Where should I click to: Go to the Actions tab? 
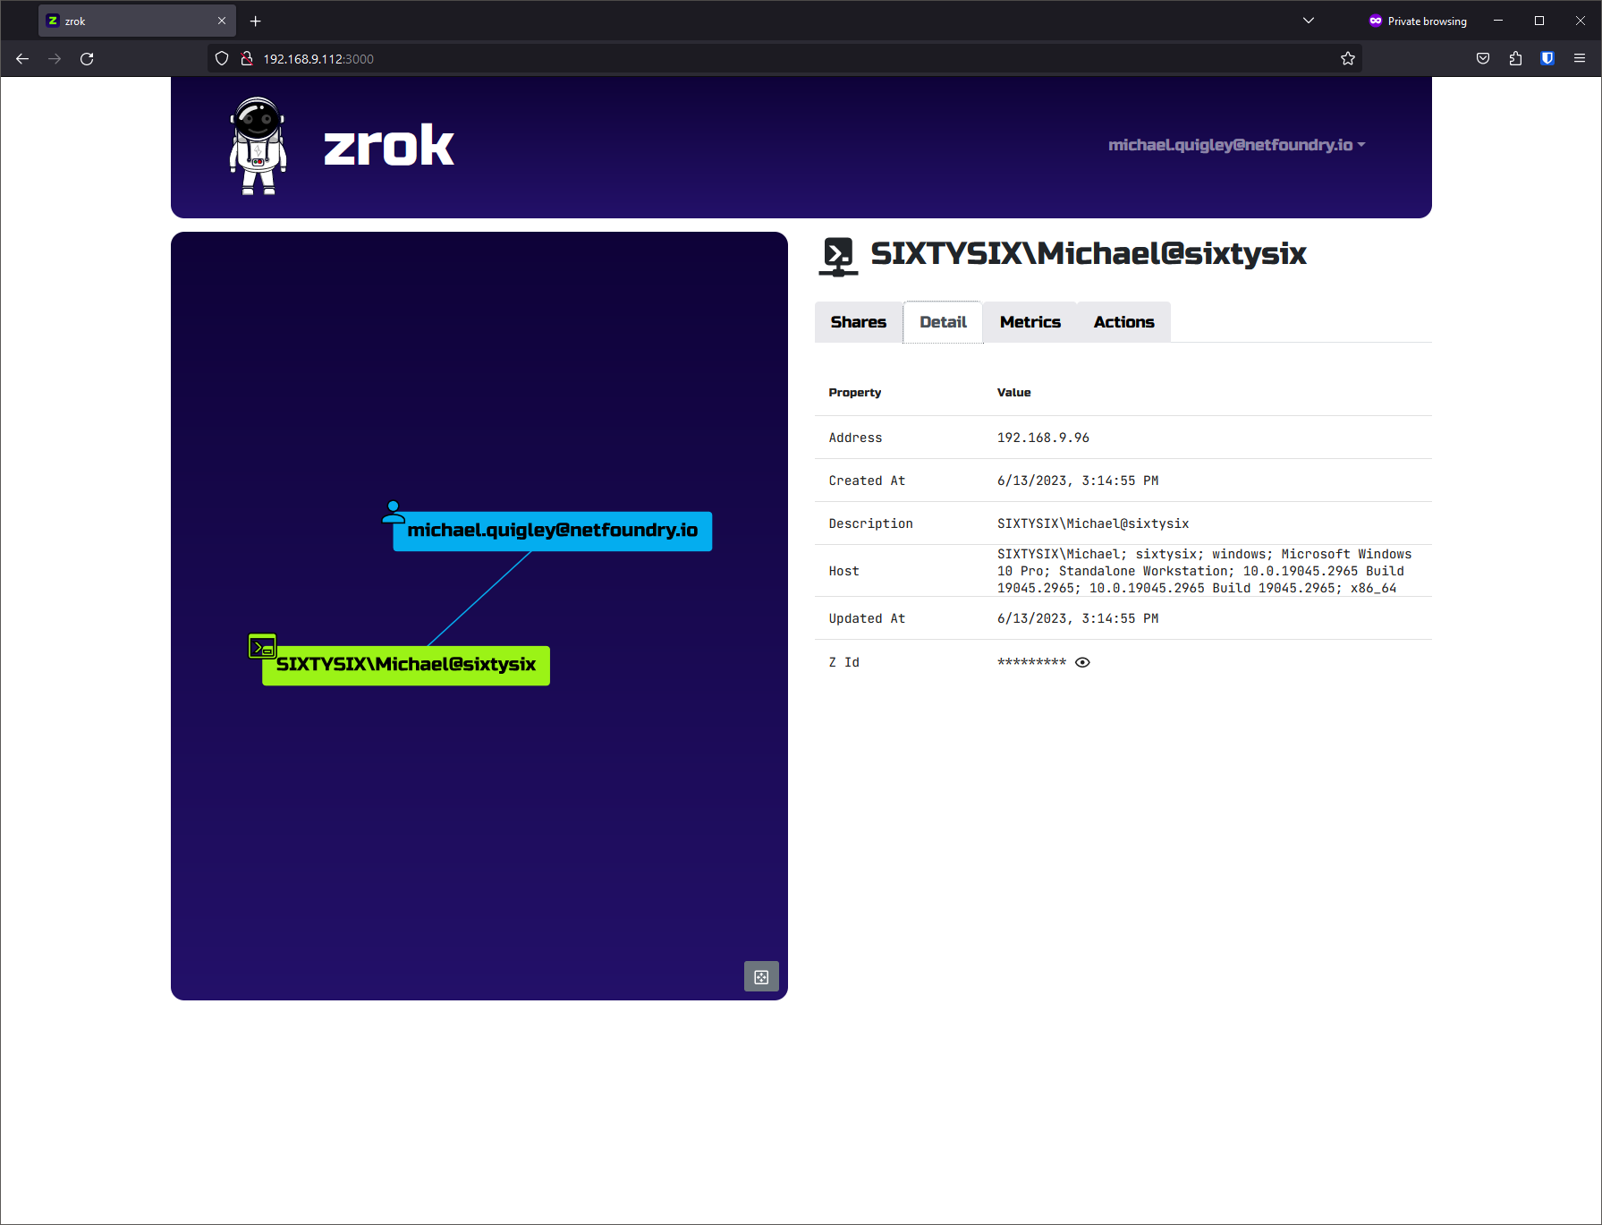[x=1123, y=322]
